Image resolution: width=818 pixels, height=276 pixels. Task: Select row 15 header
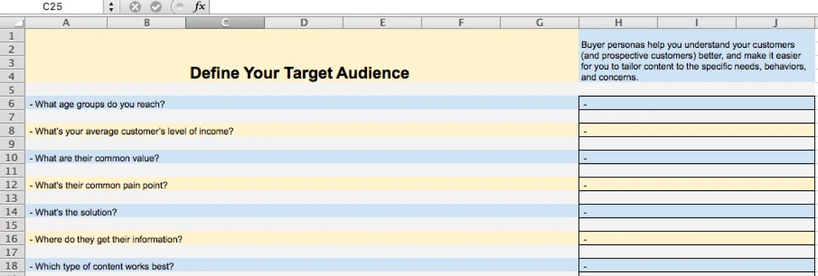click(13, 225)
